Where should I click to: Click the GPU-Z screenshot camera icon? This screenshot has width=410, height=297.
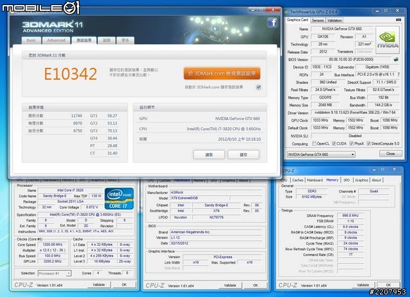click(398, 20)
